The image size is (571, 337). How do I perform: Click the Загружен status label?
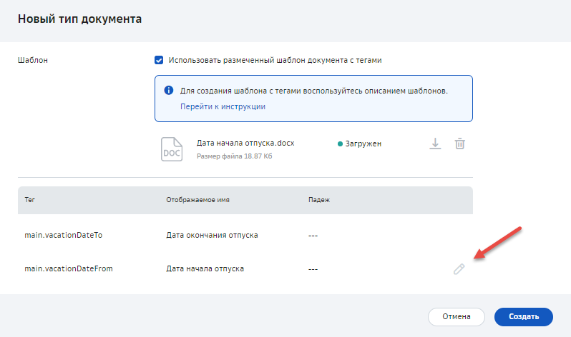(x=363, y=144)
